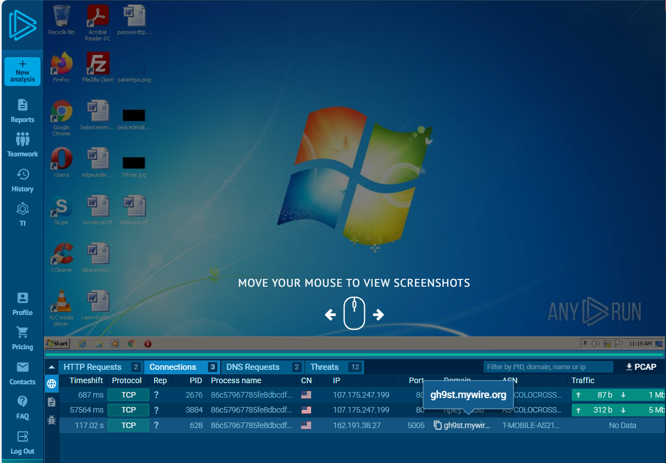Select FileZilla Client desktop shortcut
The width and height of the screenshot is (666, 463).
point(98,67)
